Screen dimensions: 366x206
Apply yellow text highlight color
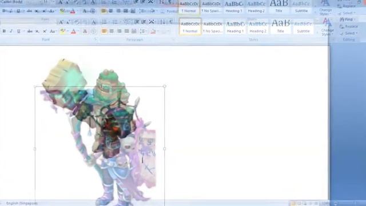click(x=62, y=31)
